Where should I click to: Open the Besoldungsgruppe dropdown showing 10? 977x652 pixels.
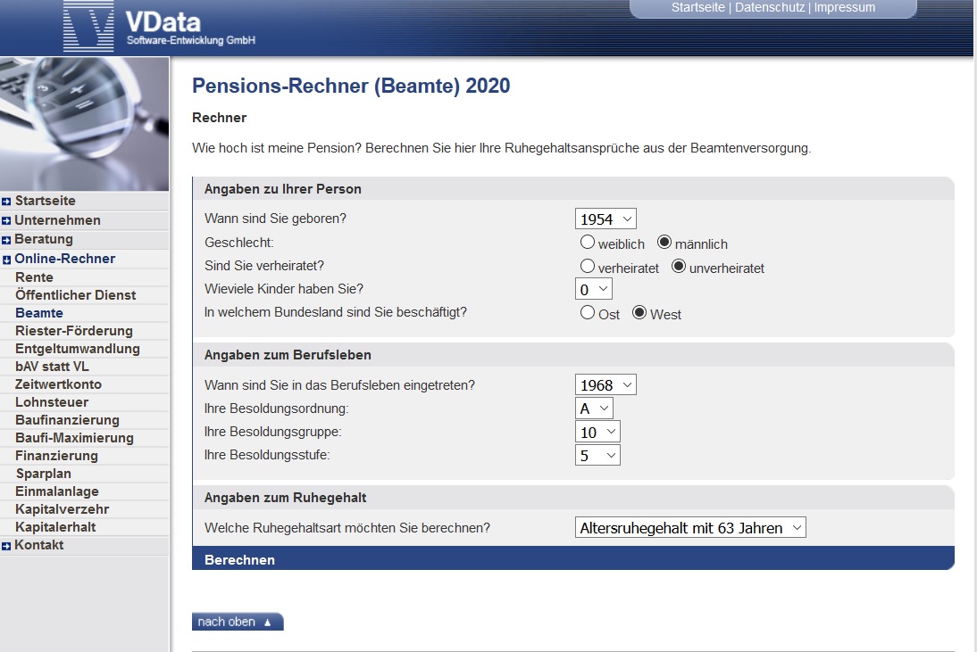[x=597, y=432]
